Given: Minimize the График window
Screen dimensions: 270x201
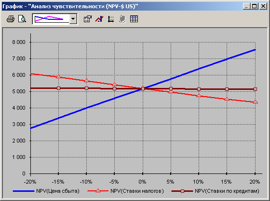Looking at the screenshot, I should tap(246, 6).
